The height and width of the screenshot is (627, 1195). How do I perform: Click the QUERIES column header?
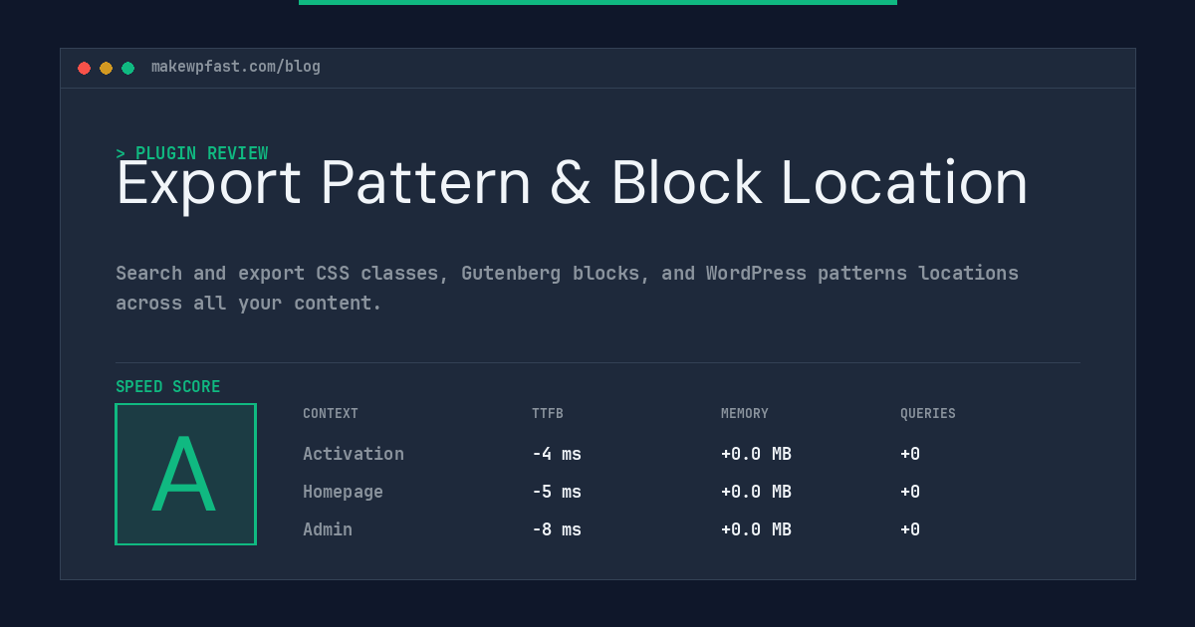click(928, 414)
